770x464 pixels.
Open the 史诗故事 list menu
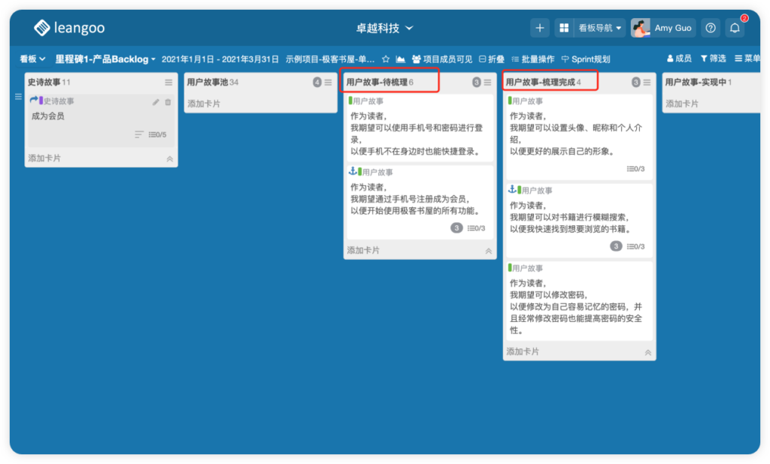169,83
